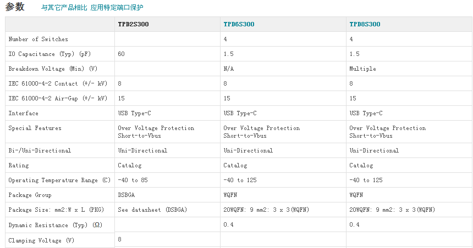The image size is (473, 248).
Task: Click the Dynamic Resistance (Typ) row label
Action: click(x=55, y=225)
